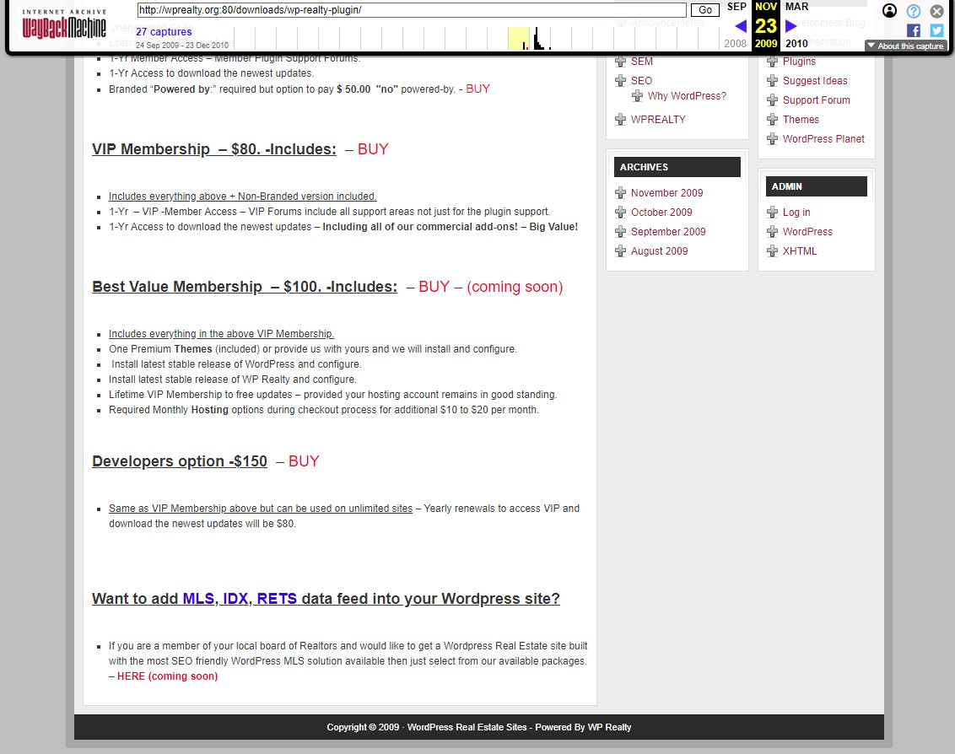
Task: Click plus icon beside November 2009
Action: coord(621,193)
